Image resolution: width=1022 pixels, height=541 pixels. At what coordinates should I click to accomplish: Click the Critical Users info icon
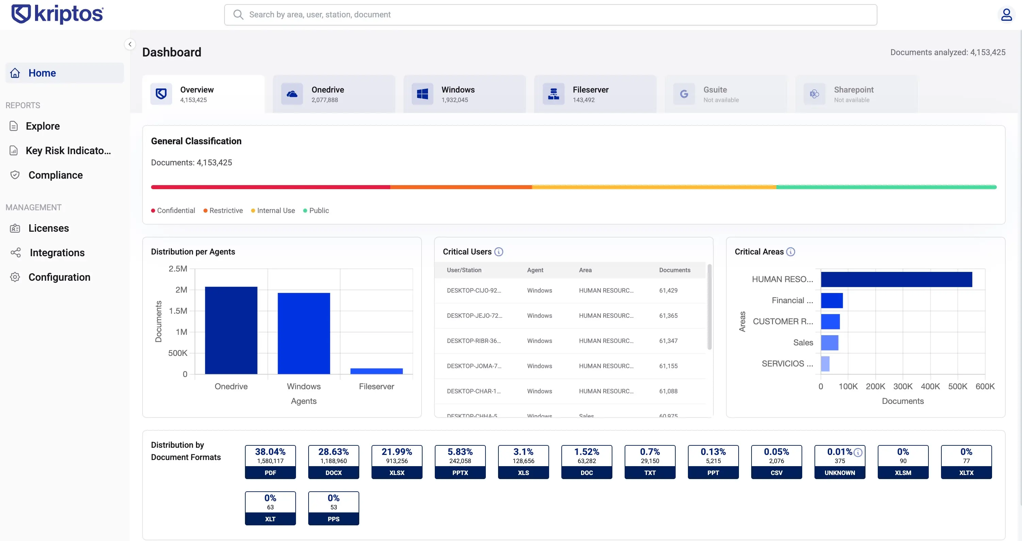pyautogui.click(x=499, y=252)
